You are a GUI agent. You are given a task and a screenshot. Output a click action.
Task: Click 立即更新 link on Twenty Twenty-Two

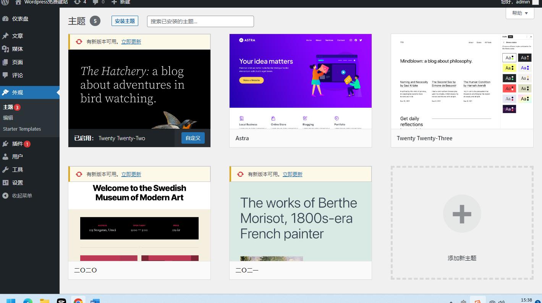131,42
